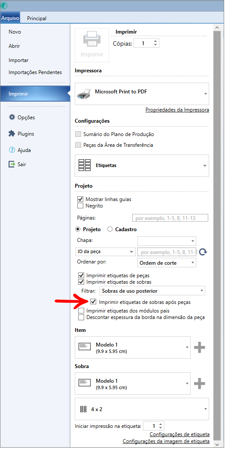Click the Microsoft Print to PDF printer icon
Screen dimensions: 231x452
pyautogui.click(x=84, y=94)
